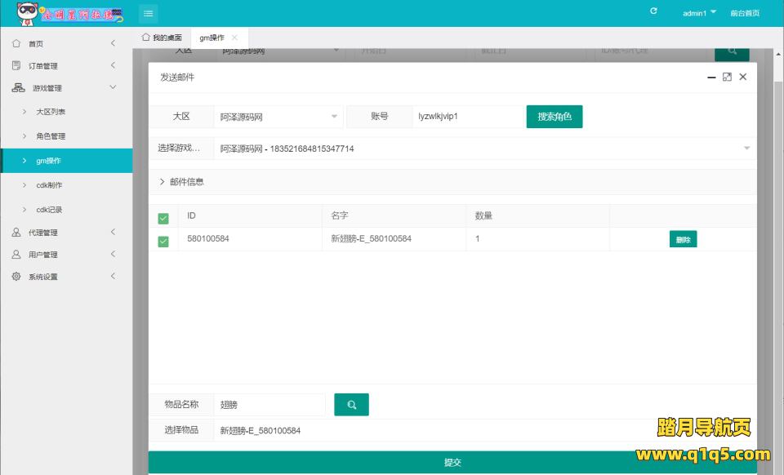Click the 提交 submit button
This screenshot has height=475, width=784.
[452, 463]
